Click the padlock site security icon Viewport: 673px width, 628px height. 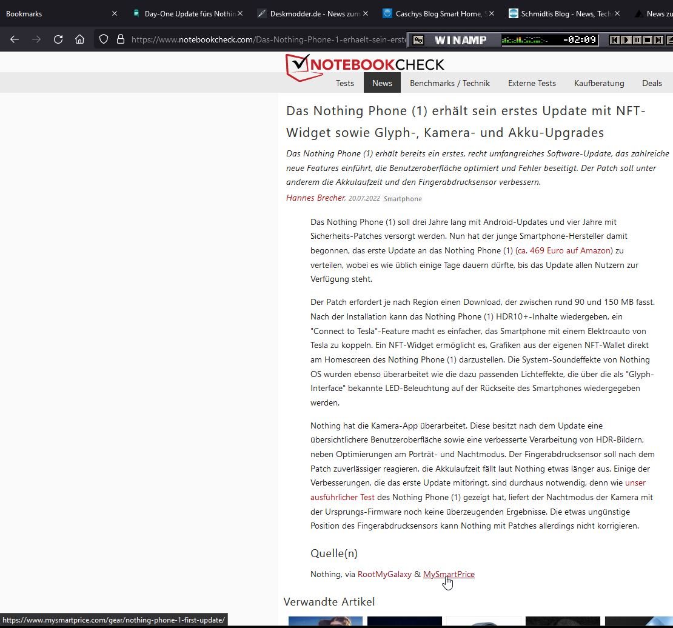tap(120, 39)
